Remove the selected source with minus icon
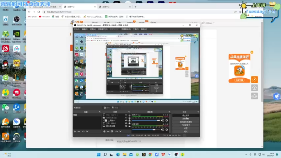 pos(108,131)
